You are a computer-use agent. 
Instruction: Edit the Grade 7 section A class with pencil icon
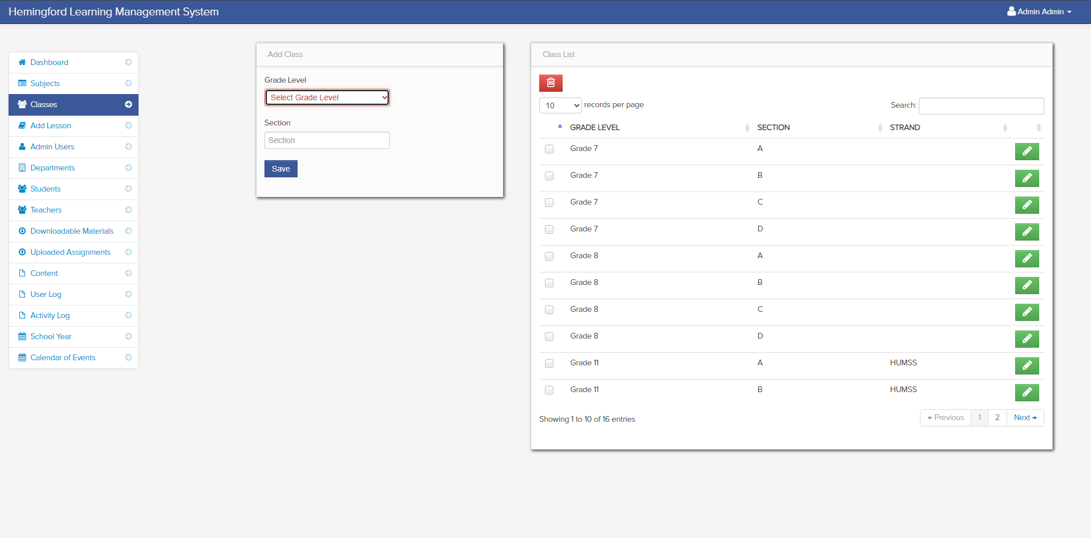click(1027, 151)
